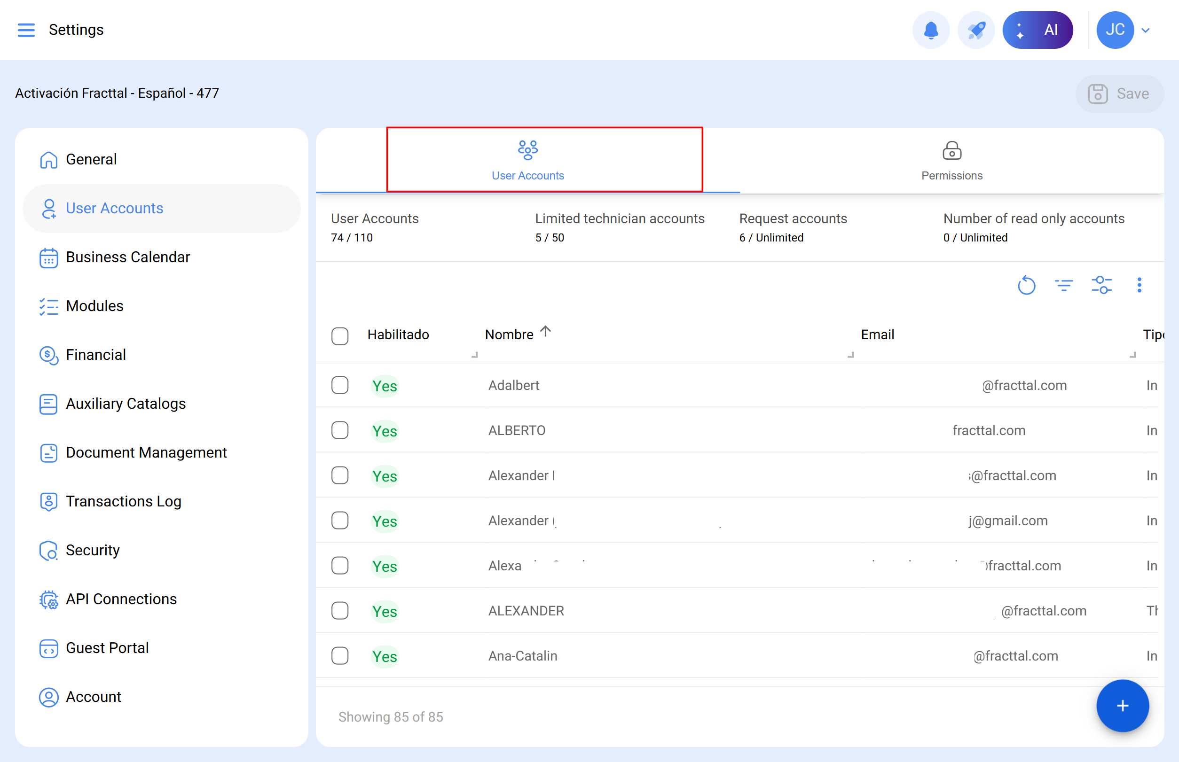Refresh the user accounts list
Image resolution: width=1179 pixels, height=762 pixels.
[x=1026, y=286]
